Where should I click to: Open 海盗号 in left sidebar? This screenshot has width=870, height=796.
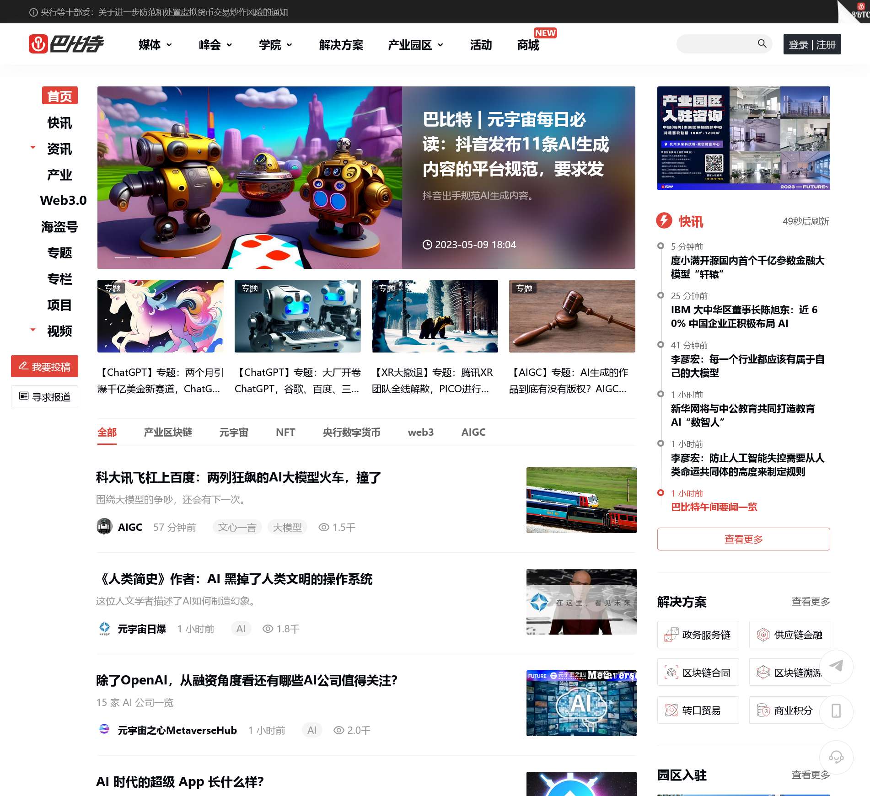tap(59, 226)
